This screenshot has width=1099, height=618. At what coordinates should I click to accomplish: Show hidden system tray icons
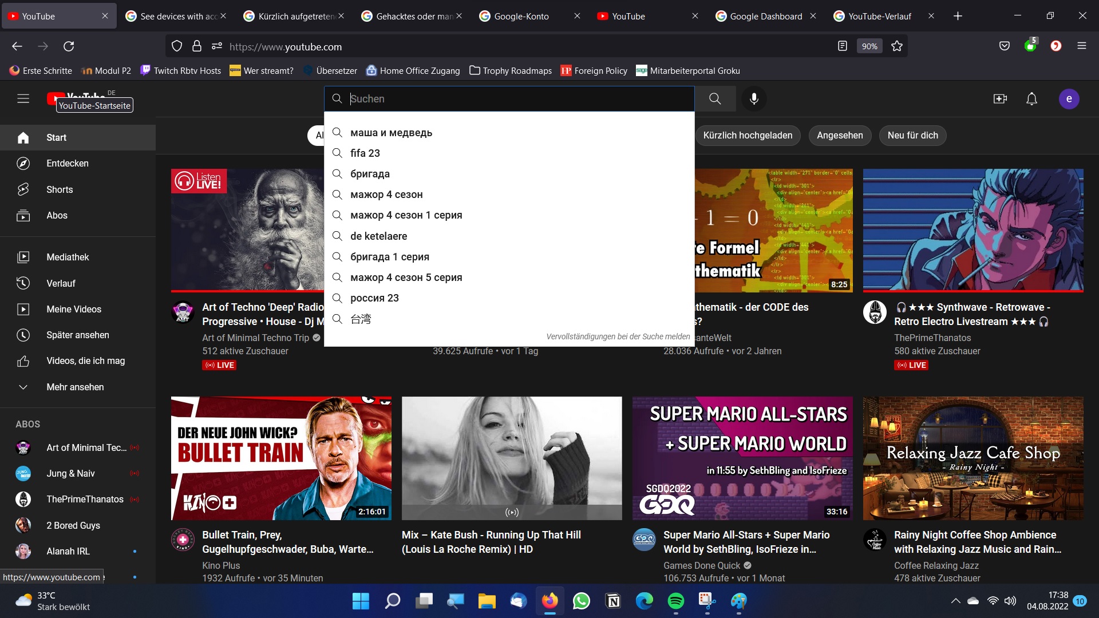(x=955, y=601)
